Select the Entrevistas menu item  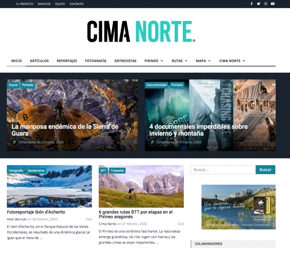point(125,61)
